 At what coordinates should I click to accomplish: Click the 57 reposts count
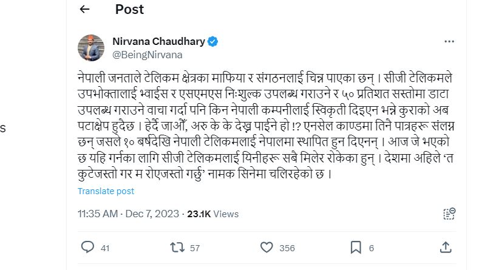(x=195, y=248)
